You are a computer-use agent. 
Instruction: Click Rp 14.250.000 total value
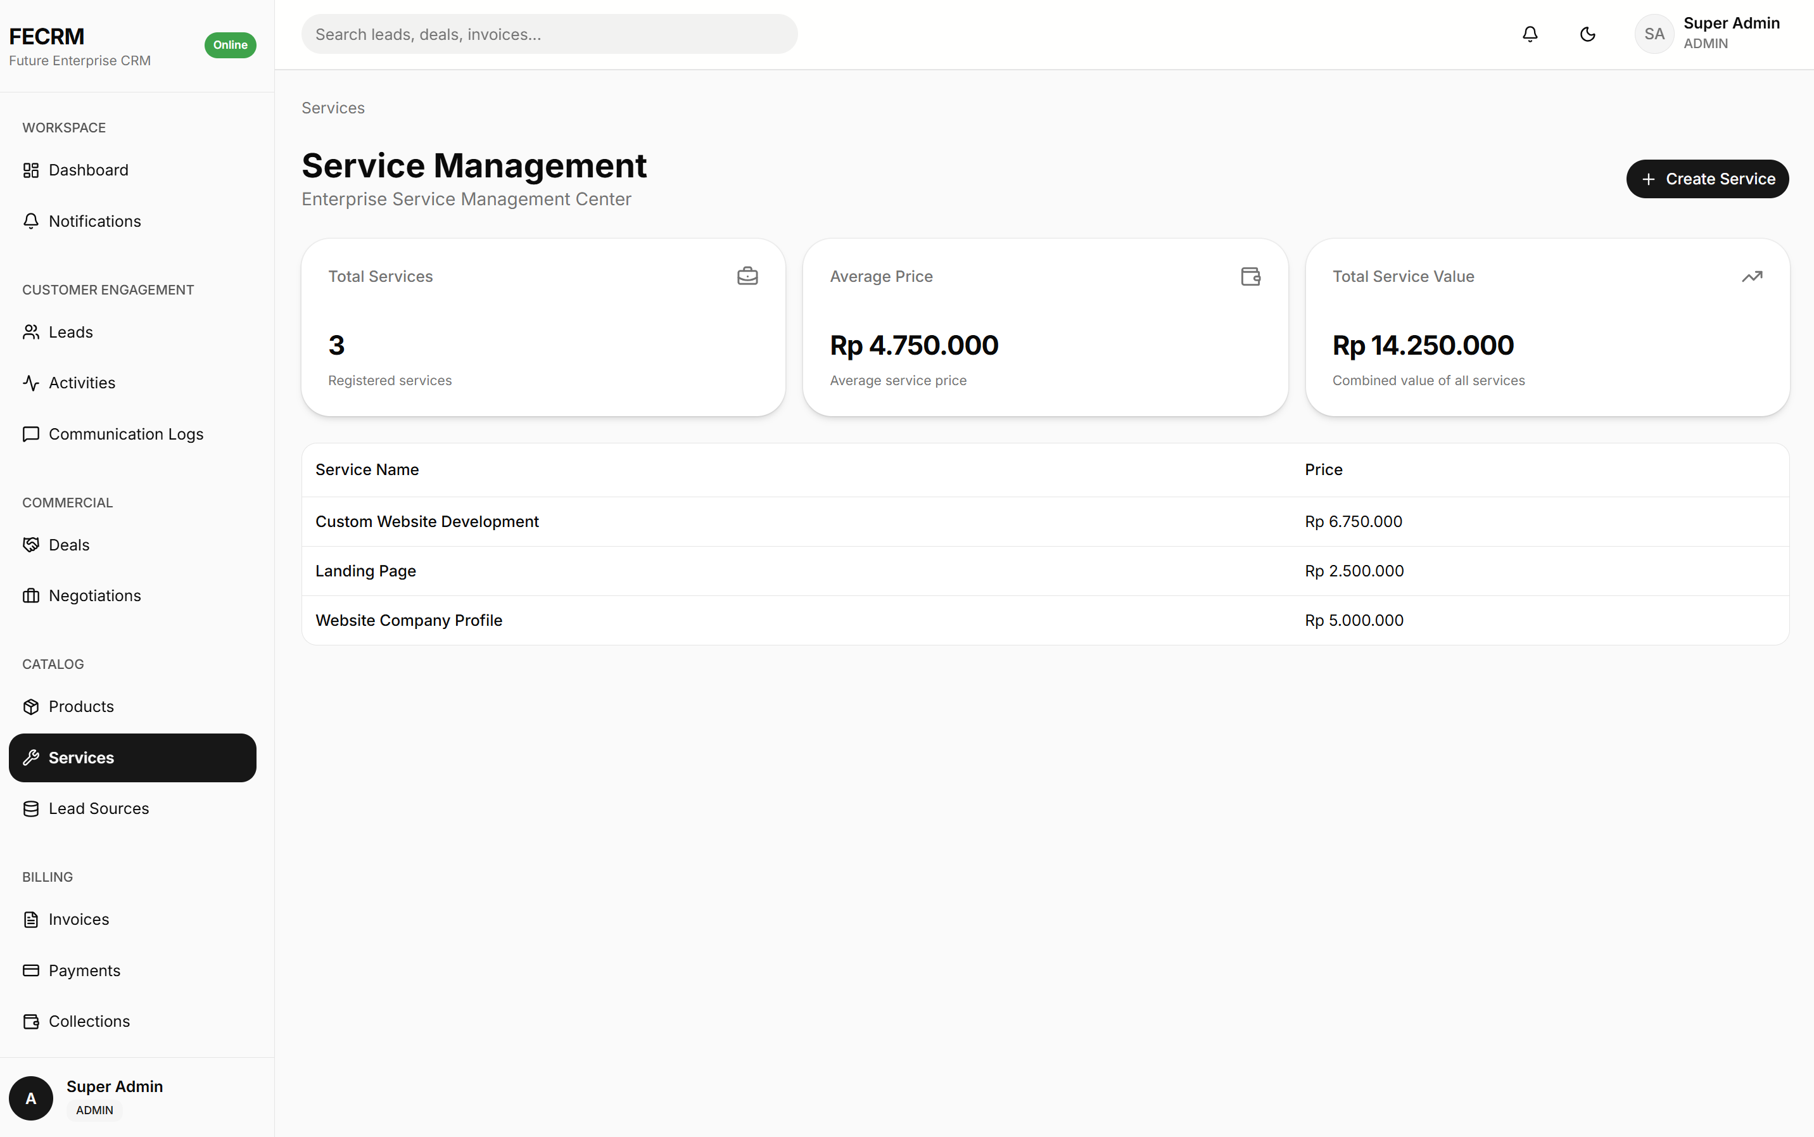point(1423,345)
